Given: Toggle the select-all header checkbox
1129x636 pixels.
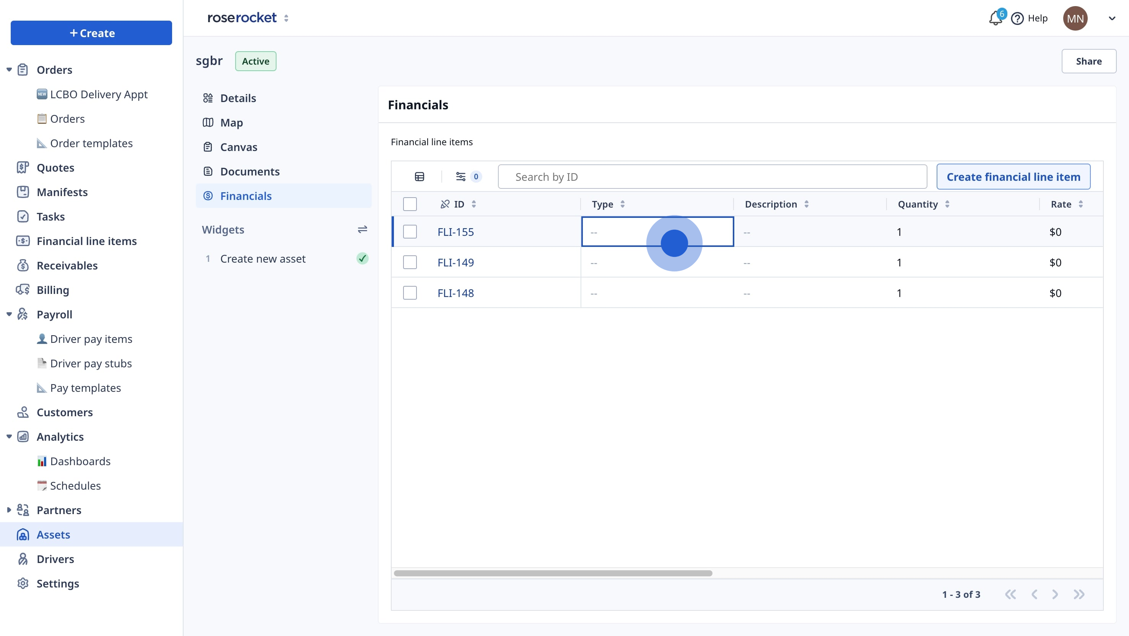Looking at the screenshot, I should point(410,204).
